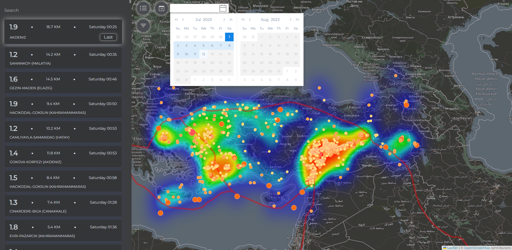512x250 pixels.
Task: Go to previous month in July calendar
Action: [x=183, y=20]
